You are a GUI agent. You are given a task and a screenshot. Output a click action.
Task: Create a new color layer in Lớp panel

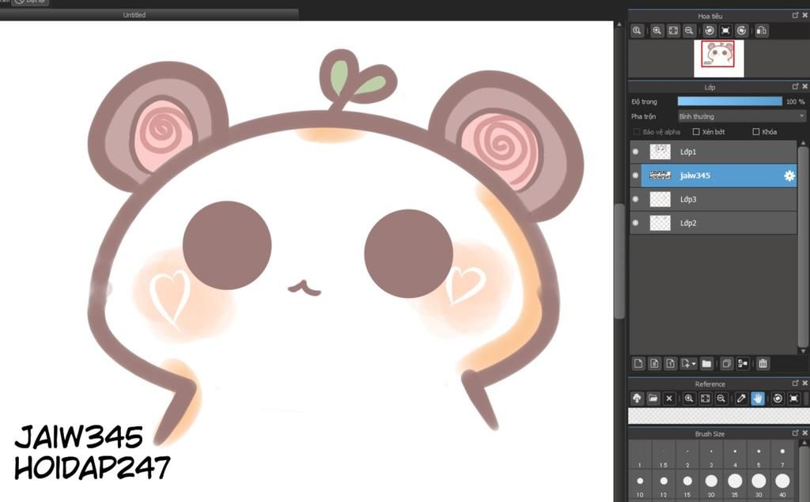pos(638,364)
